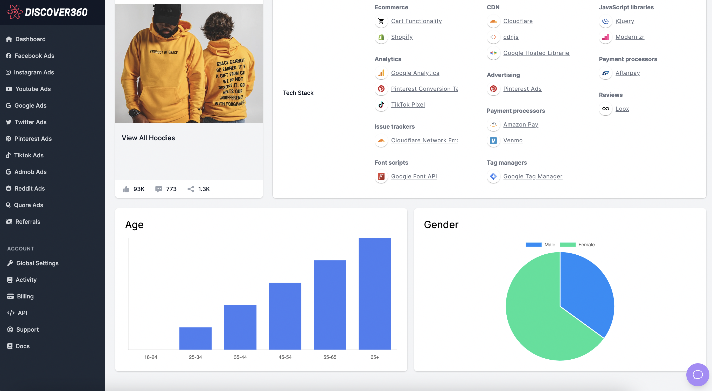Click the Shopify bag icon
The height and width of the screenshot is (391, 712).
click(x=381, y=37)
